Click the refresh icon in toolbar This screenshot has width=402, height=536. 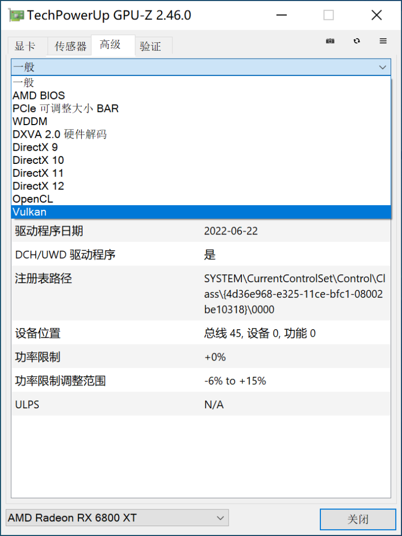coord(356,41)
